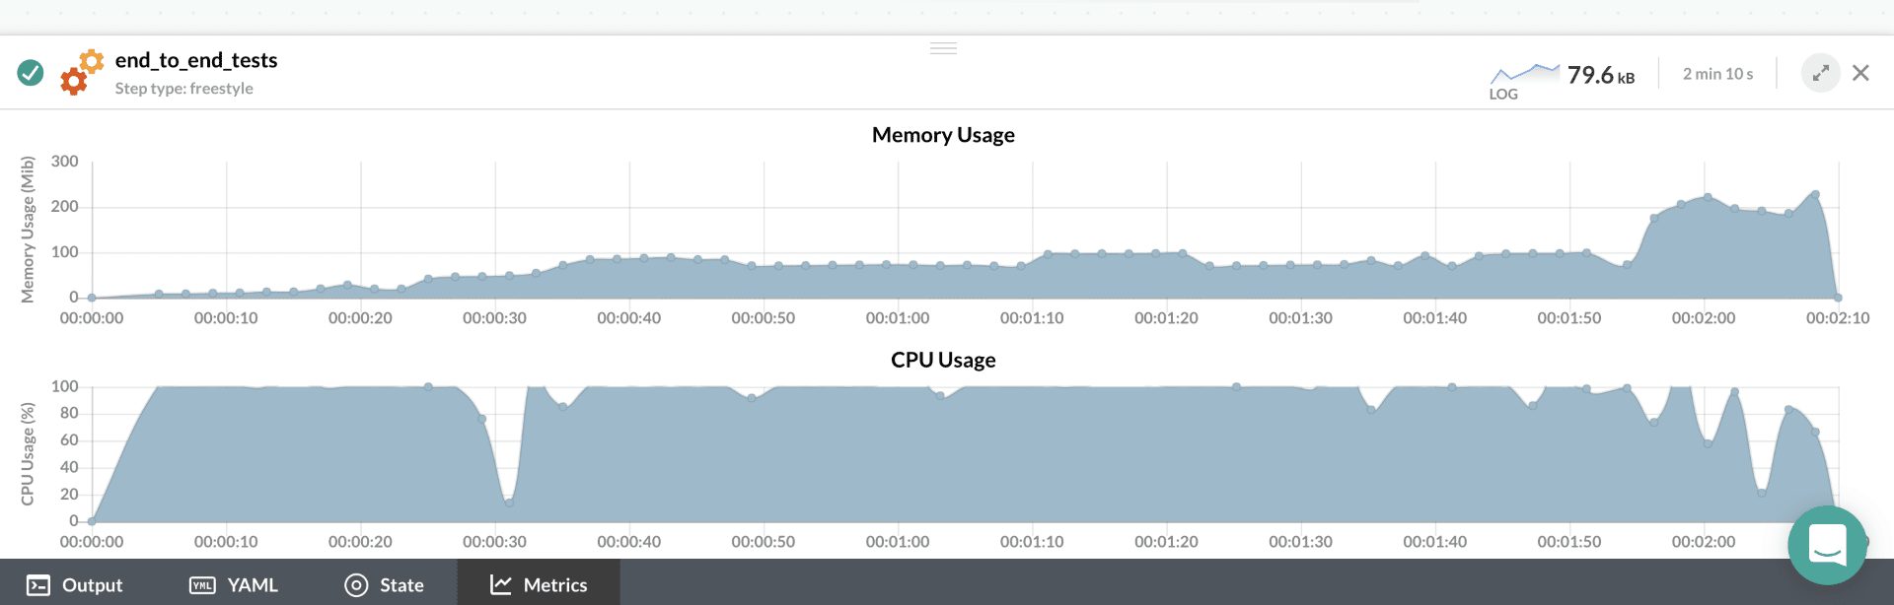Viewport: 1894px width, 605px height.
Task: Open the YAML tab
Action: point(234,584)
